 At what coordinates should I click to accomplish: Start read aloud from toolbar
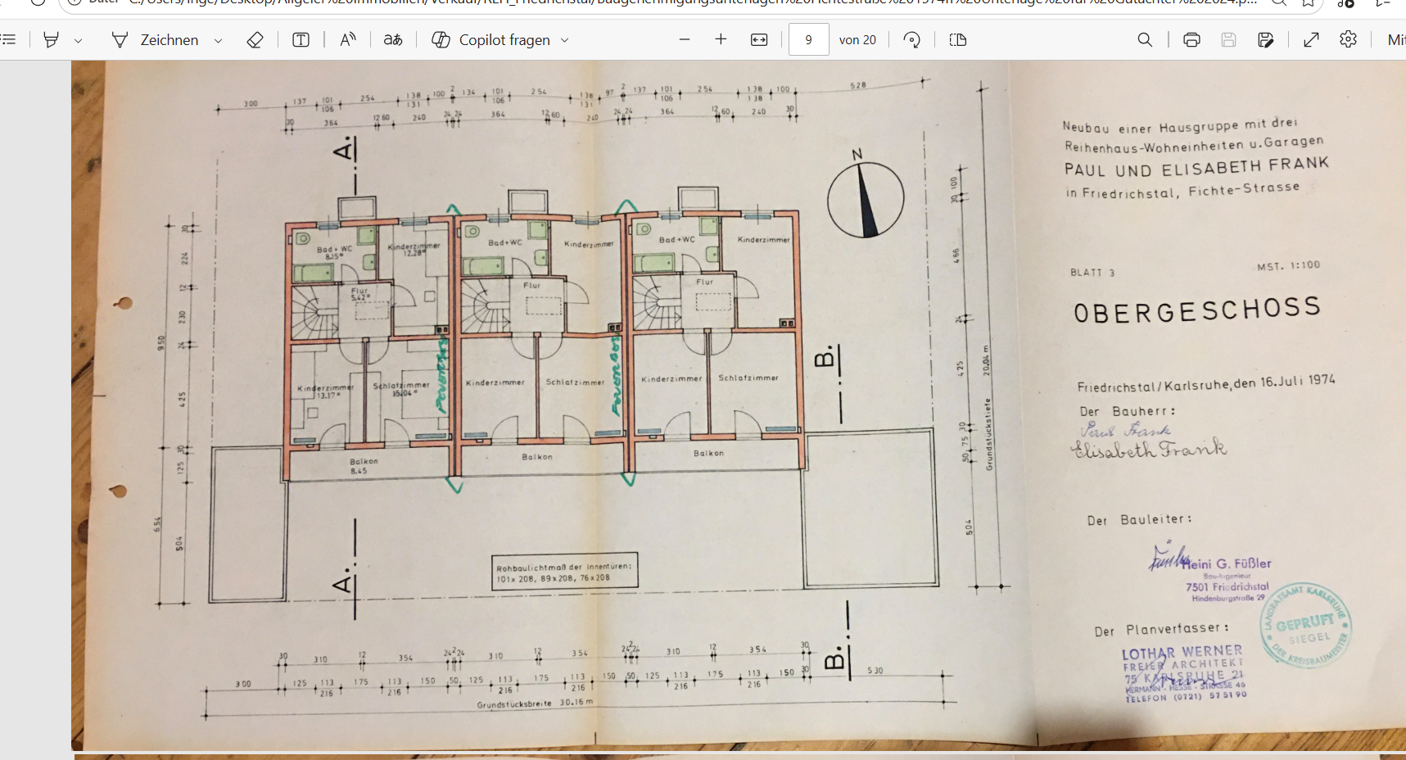(x=348, y=39)
